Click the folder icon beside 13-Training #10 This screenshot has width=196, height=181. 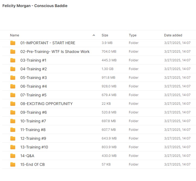(13, 147)
